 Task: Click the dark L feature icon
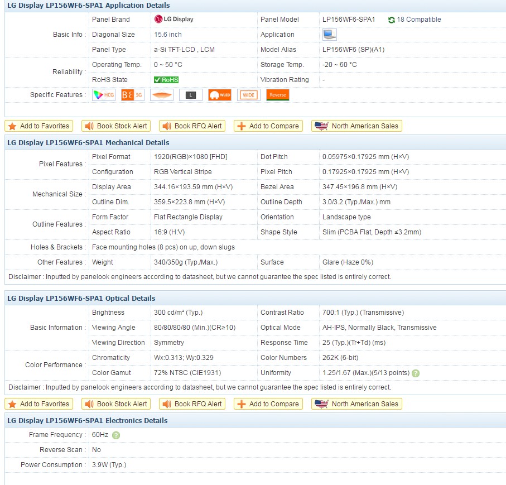191,95
